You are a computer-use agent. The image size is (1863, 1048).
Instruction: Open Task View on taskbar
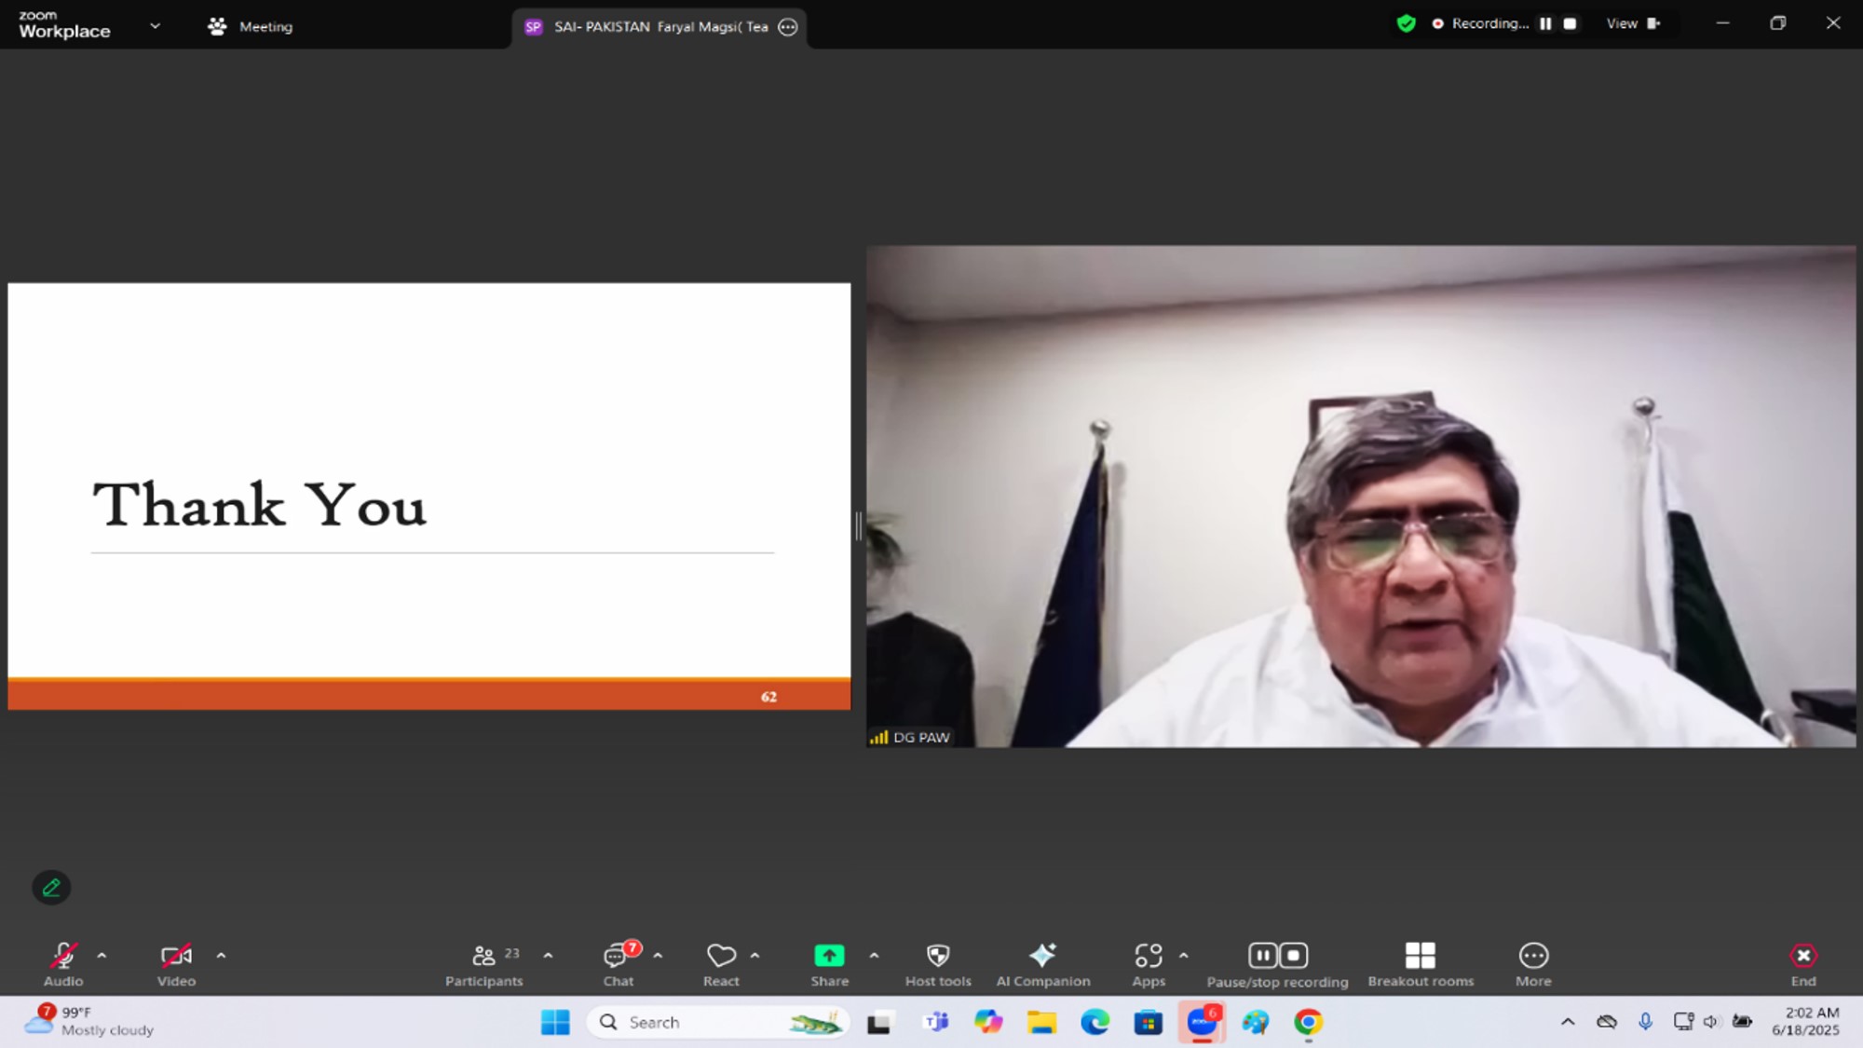tap(879, 1022)
